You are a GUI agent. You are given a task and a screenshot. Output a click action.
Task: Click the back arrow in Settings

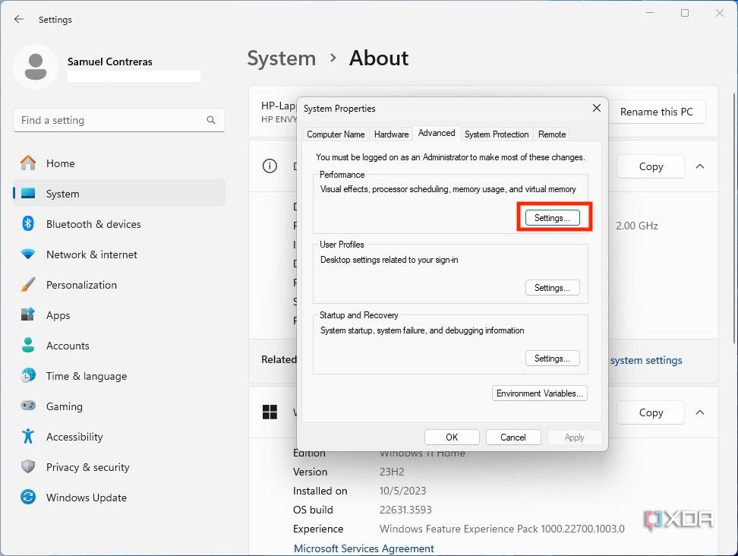coord(19,19)
